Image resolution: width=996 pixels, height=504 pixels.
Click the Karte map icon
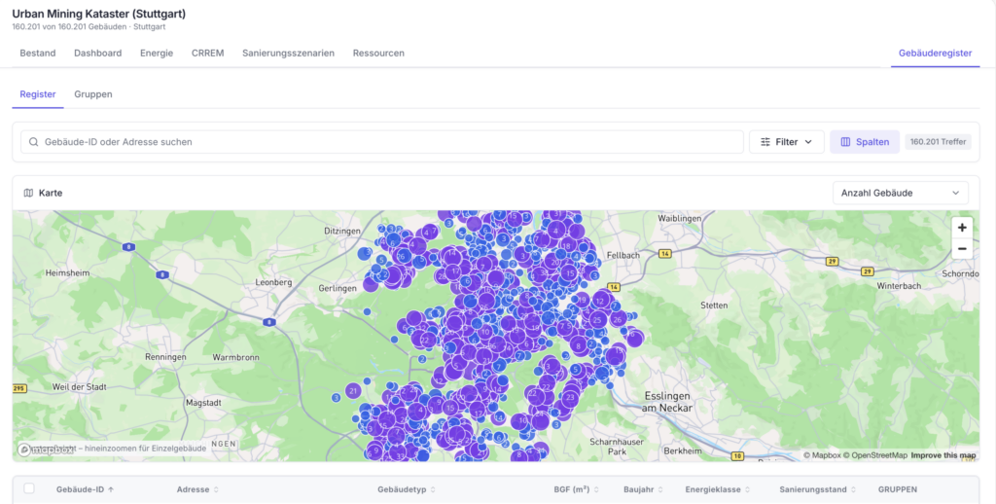click(x=28, y=193)
